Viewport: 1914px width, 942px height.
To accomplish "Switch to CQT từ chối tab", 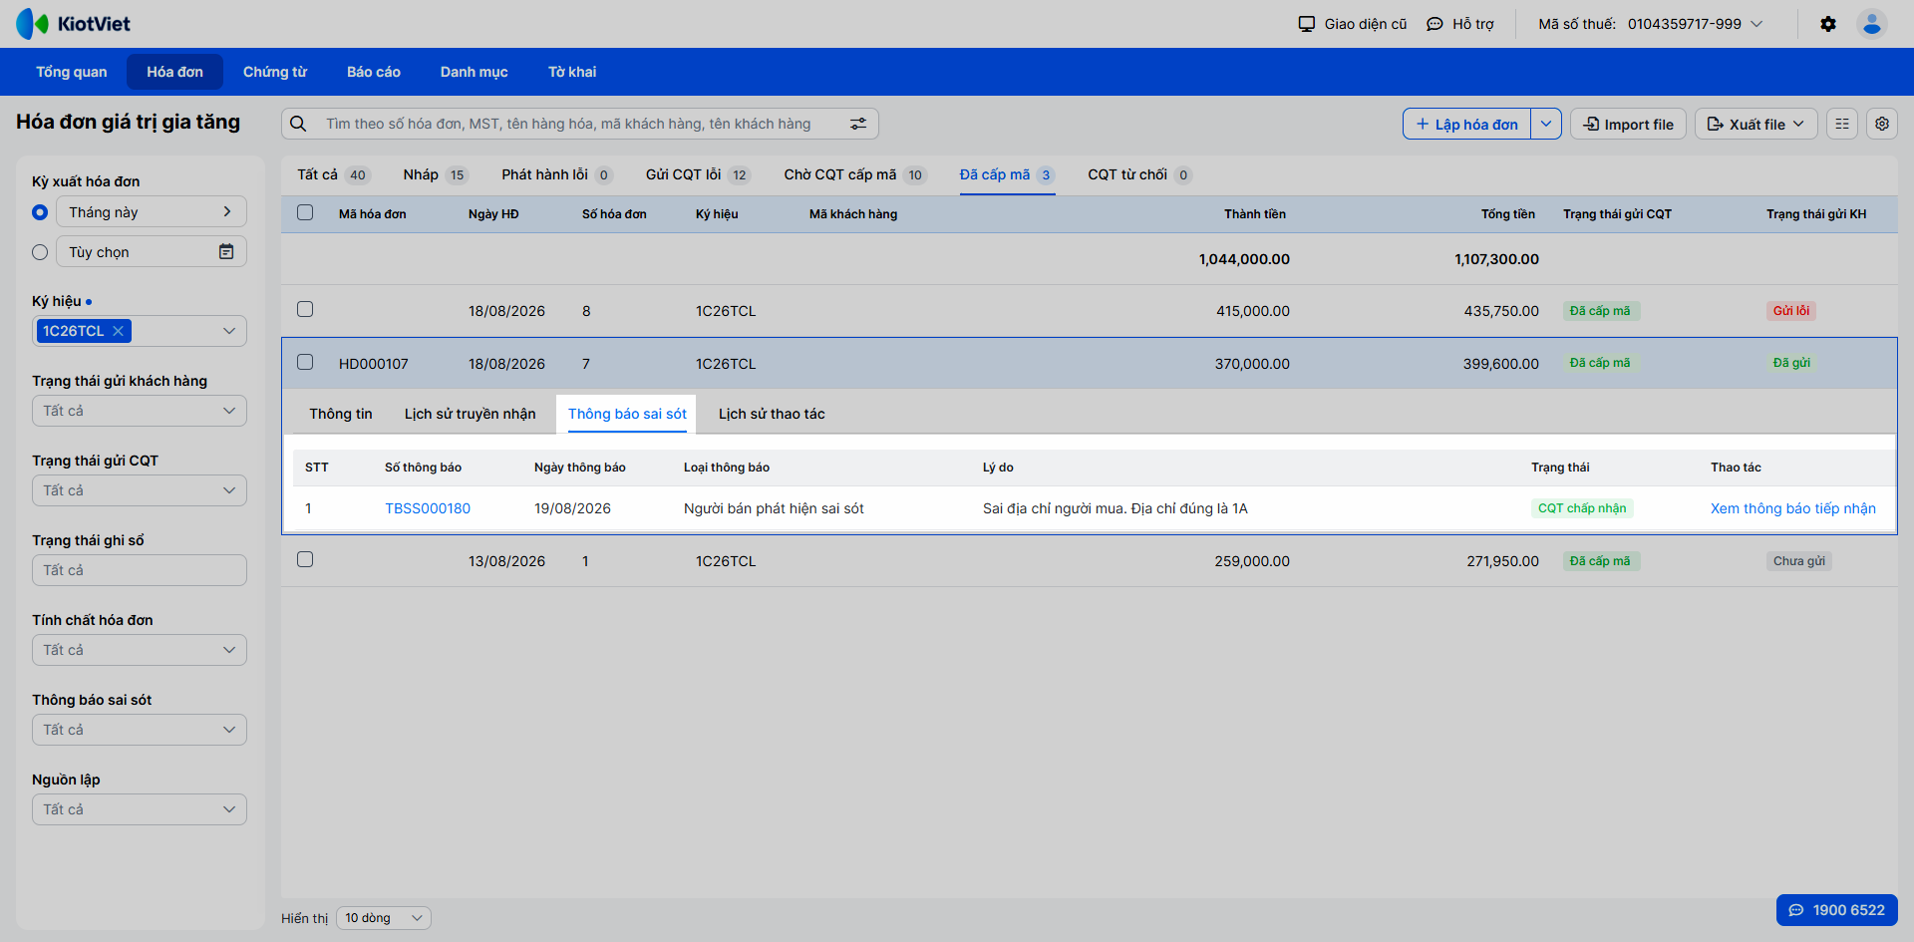I will [x=1139, y=174].
